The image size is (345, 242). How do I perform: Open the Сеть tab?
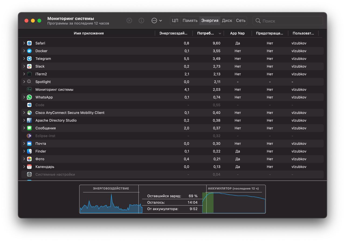pyautogui.click(x=241, y=20)
